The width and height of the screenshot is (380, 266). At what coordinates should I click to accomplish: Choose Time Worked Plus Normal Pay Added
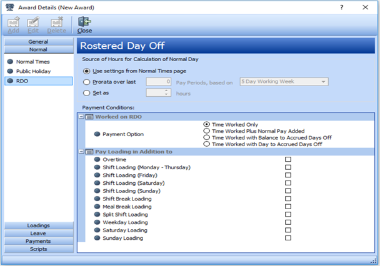click(x=206, y=131)
